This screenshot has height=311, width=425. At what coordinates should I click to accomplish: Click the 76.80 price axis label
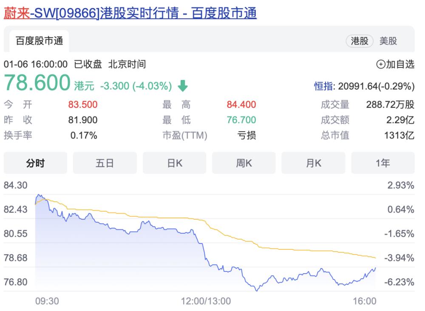[x=15, y=282]
